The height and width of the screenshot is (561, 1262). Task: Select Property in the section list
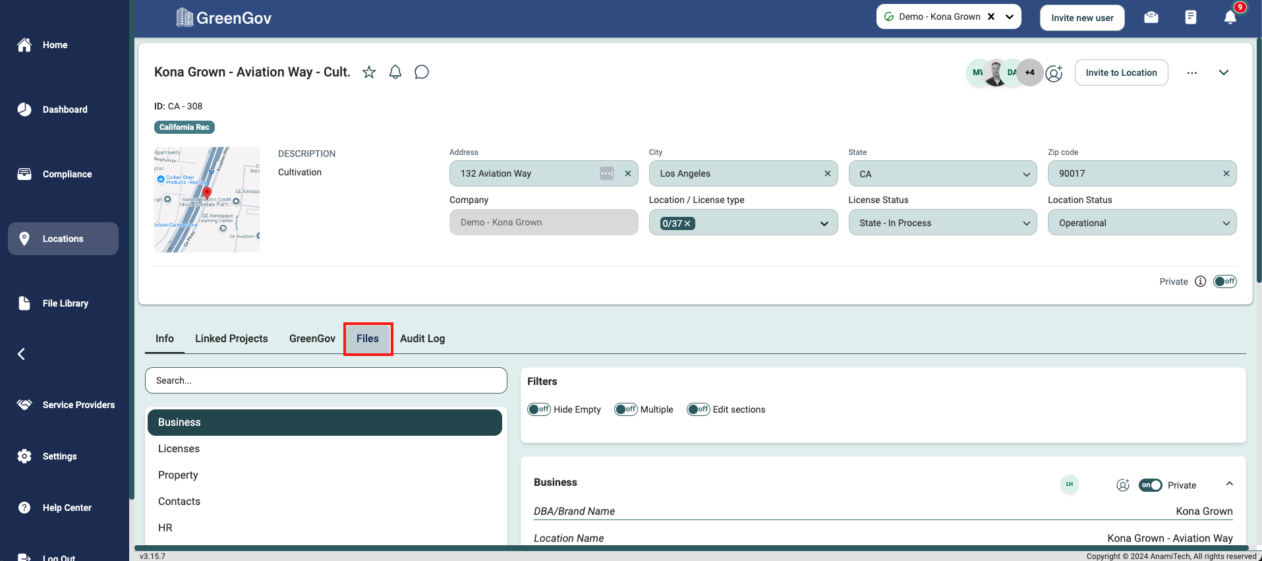click(325, 475)
